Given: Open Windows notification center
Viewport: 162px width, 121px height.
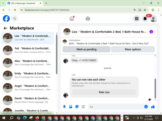Looking at the screenshot, I should point(157,118).
